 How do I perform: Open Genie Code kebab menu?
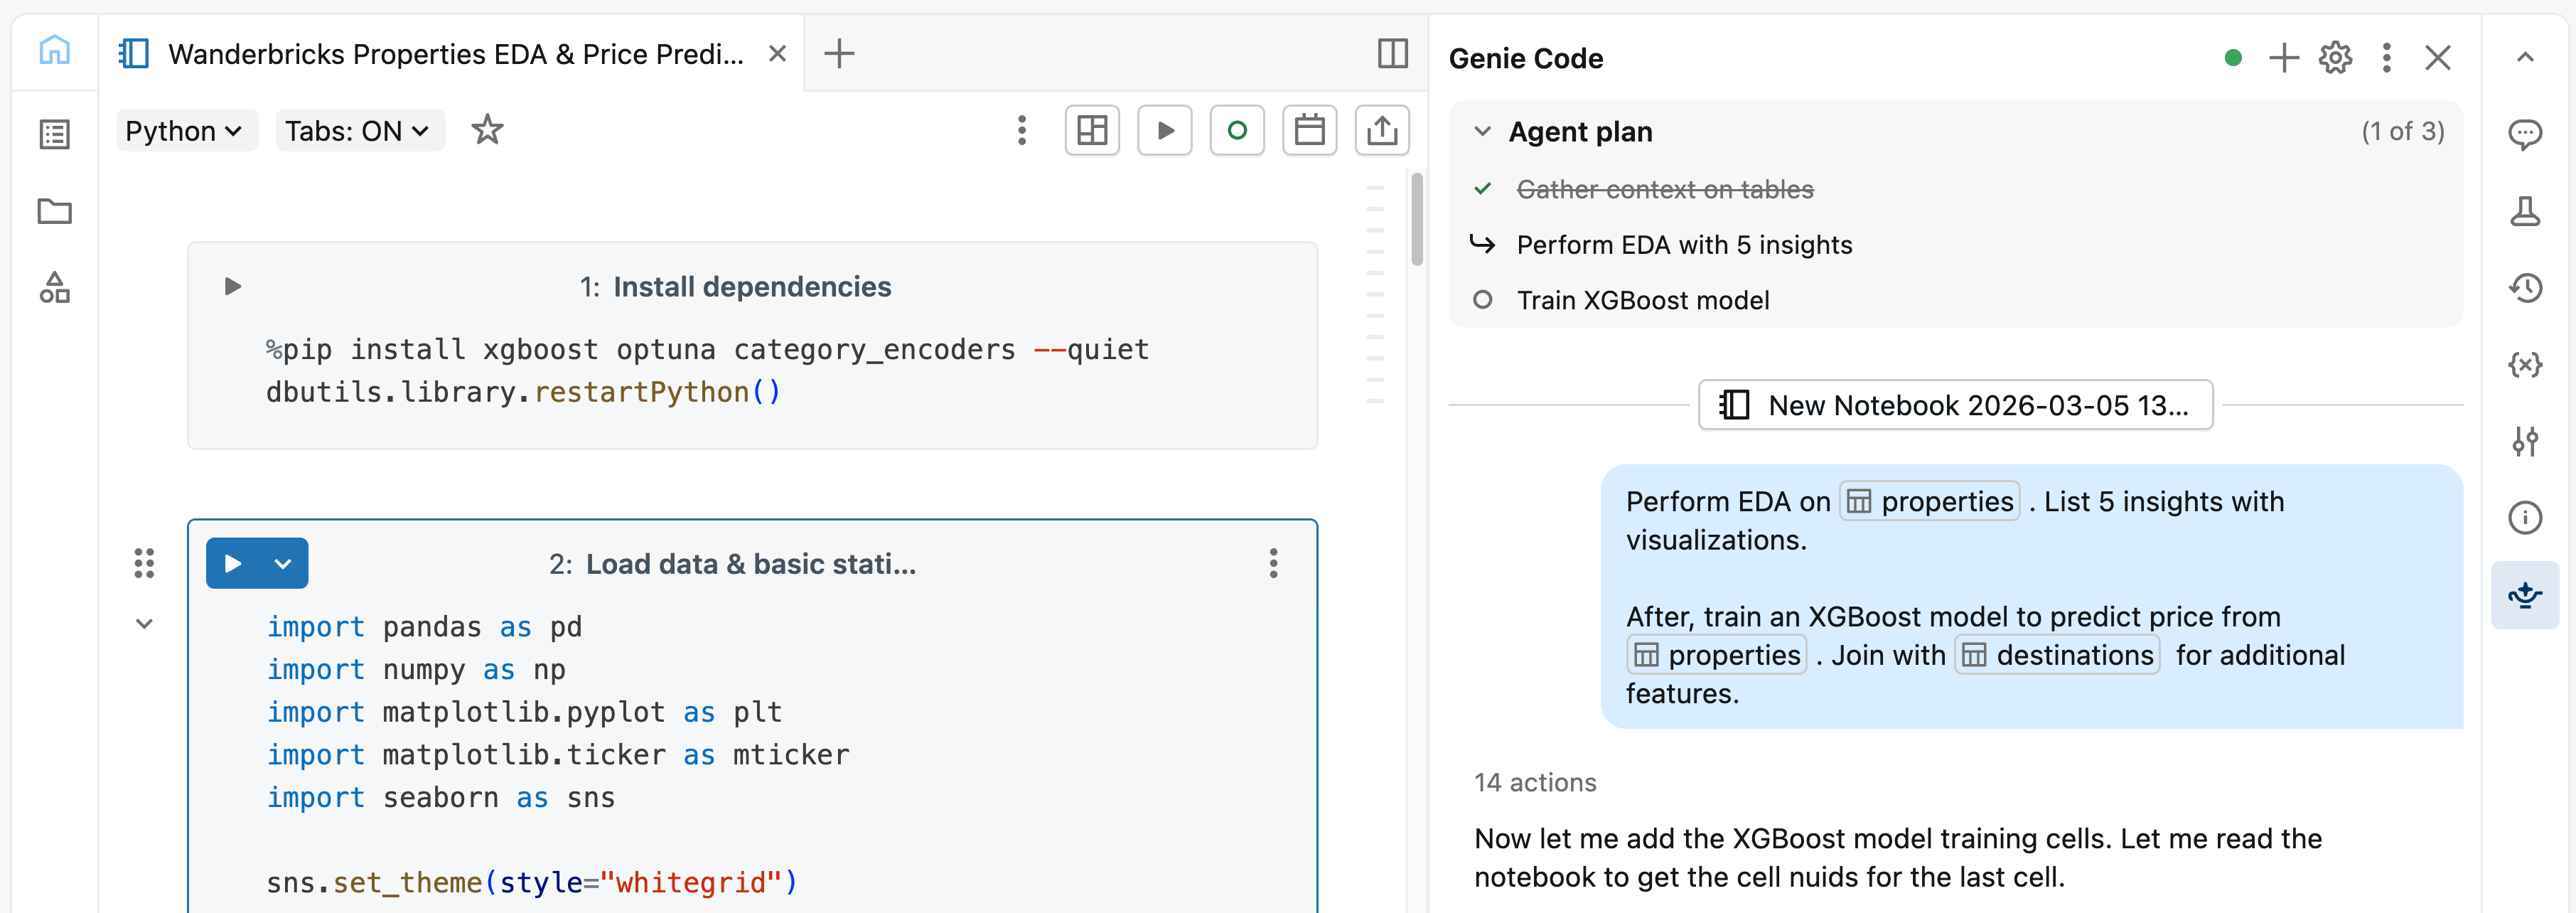2387,57
